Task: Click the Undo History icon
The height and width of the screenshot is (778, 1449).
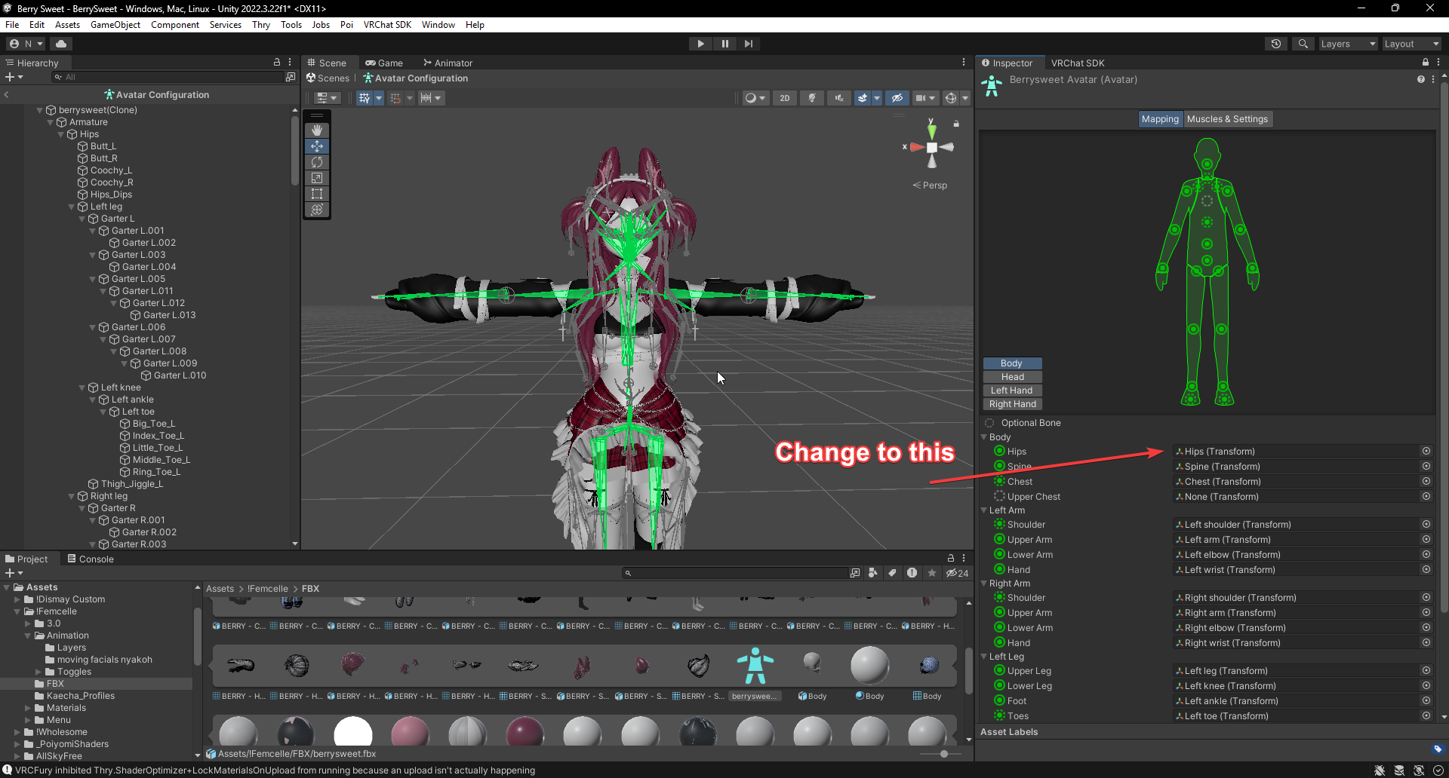Action: point(1276,44)
